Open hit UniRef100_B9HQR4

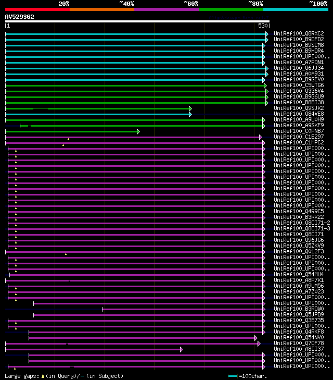pos(299,51)
